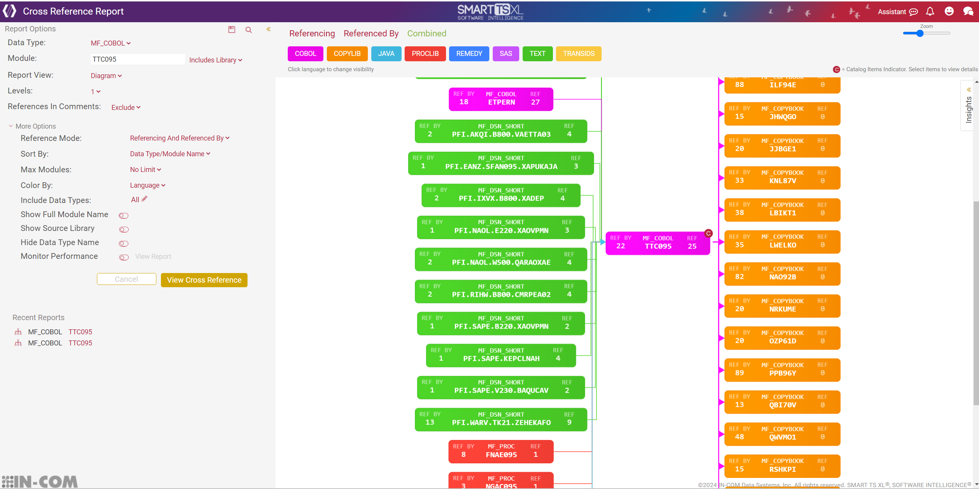Click the diagram icon beside the first recent report
This screenshot has width=979, height=489.
click(18, 332)
